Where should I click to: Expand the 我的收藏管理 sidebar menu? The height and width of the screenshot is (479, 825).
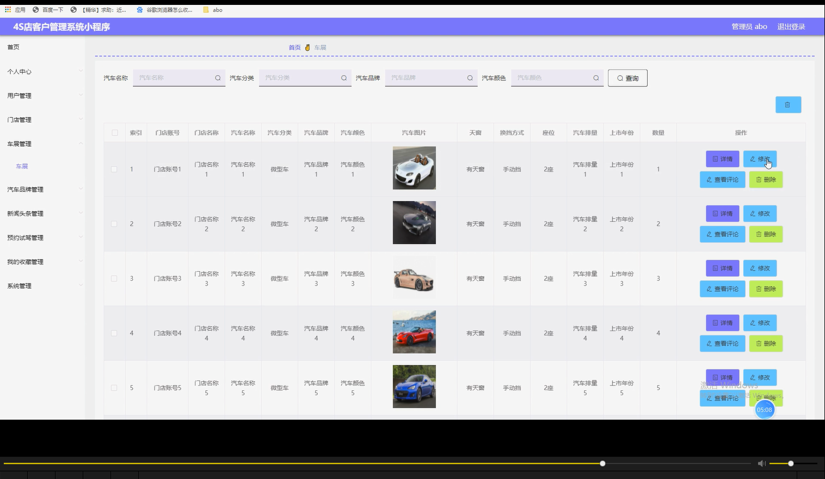(42, 262)
